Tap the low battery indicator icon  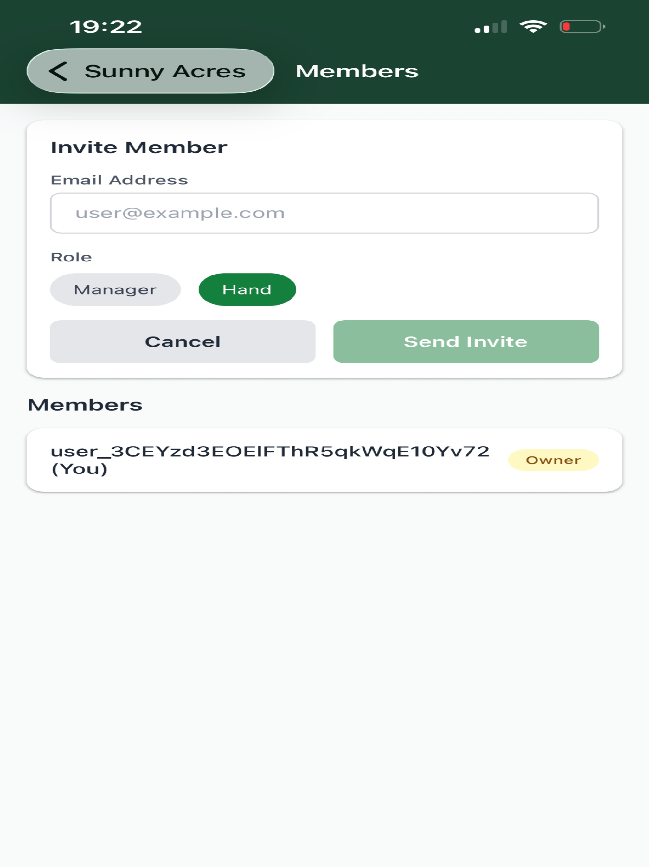coord(582,27)
